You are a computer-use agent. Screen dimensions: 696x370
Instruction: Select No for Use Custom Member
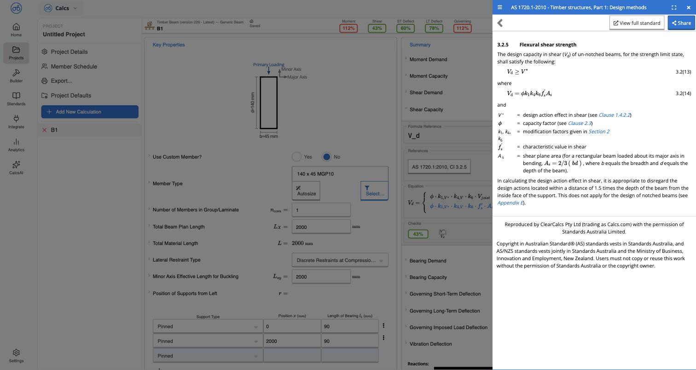tap(326, 157)
